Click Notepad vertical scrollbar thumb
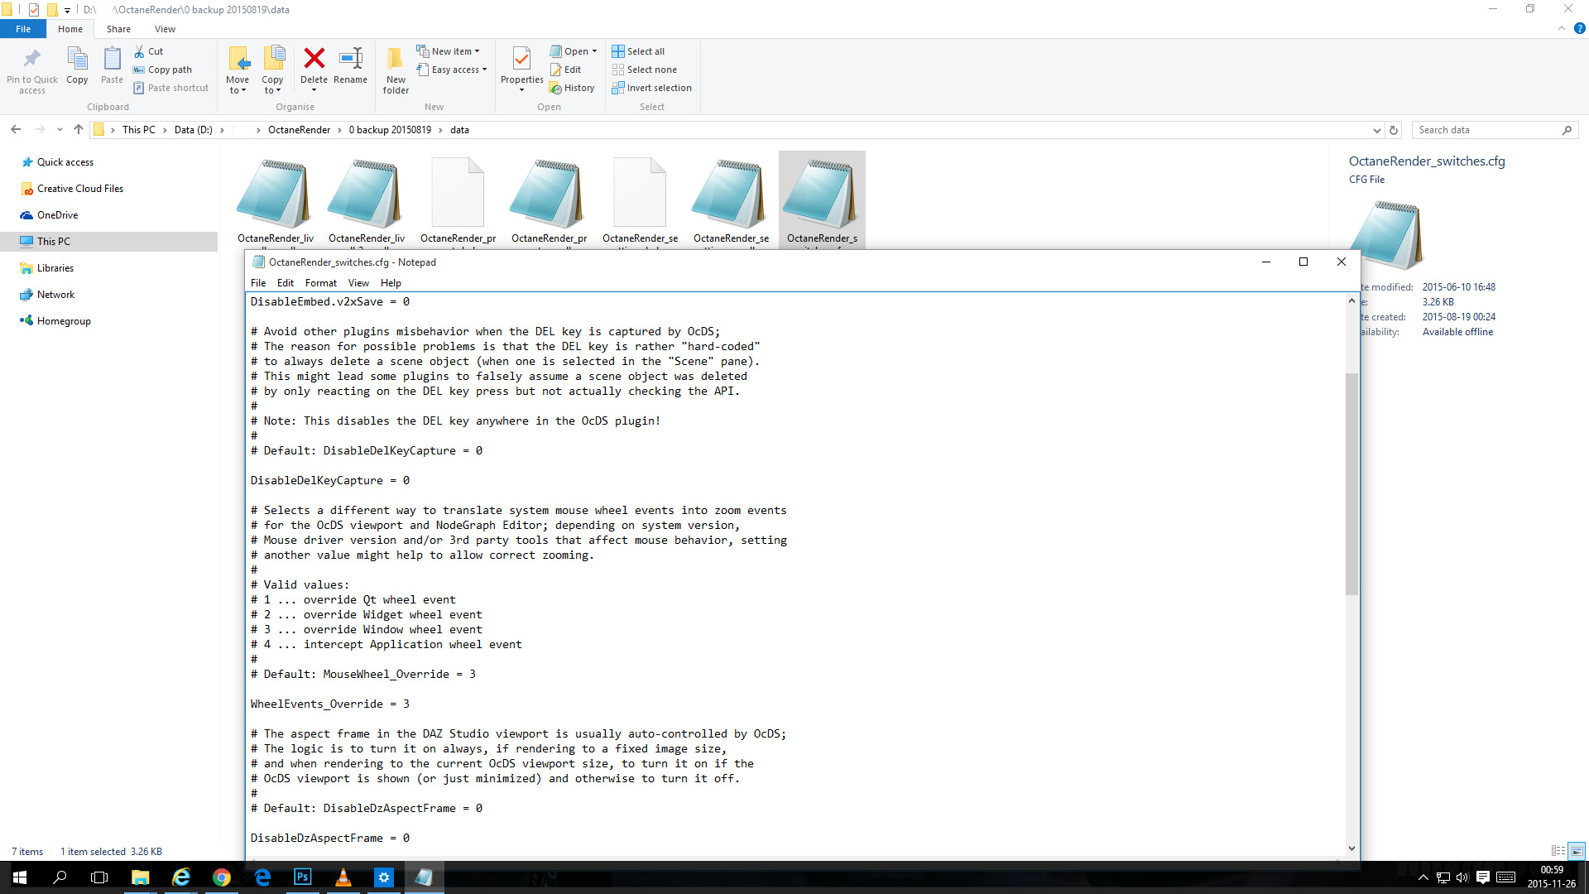Viewport: 1589px width, 894px height. pos(1351,484)
